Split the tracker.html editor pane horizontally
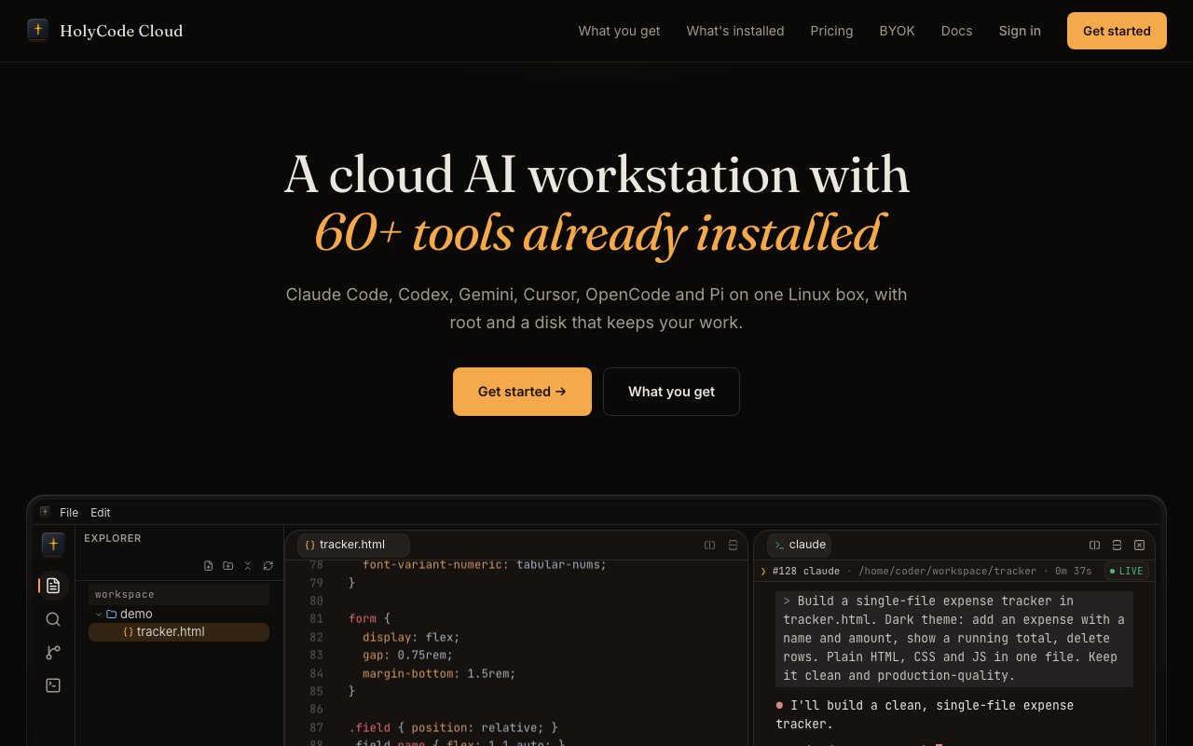 click(710, 545)
